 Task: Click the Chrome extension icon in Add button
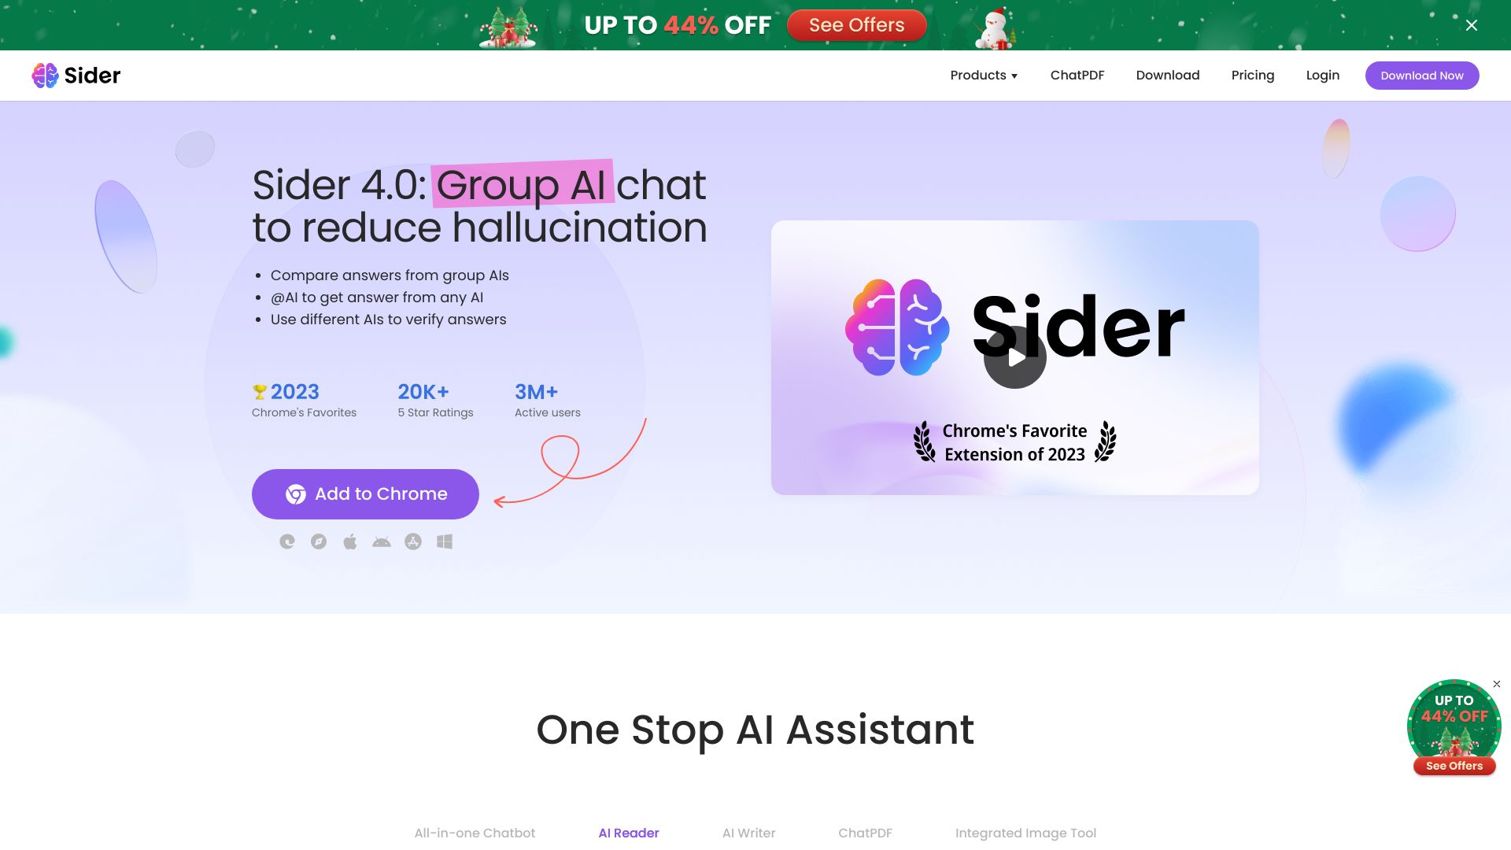(295, 494)
